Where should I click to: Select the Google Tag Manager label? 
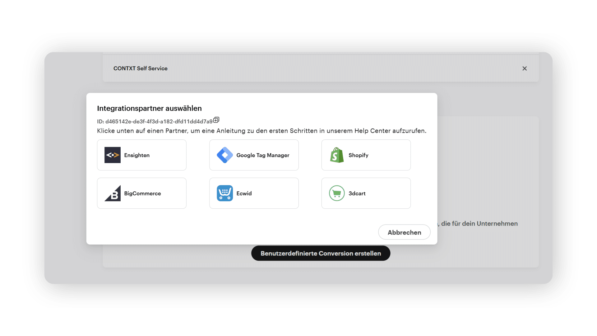click(263, 155)
